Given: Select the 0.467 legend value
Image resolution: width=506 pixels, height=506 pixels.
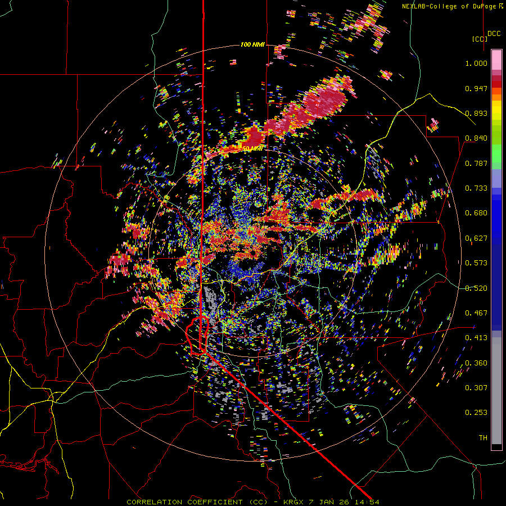Looking at the screenshot, I should [476, 313].
